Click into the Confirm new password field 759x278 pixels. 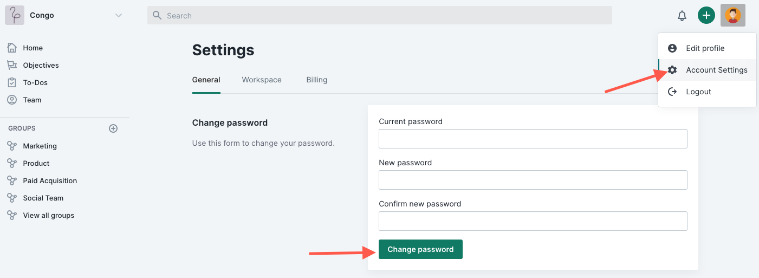click(533, 221)
